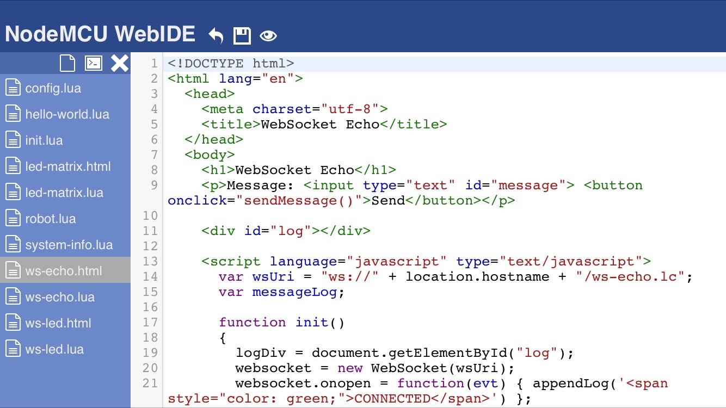Select led-matrix.lua file name in the list

(x=64, y=193)
